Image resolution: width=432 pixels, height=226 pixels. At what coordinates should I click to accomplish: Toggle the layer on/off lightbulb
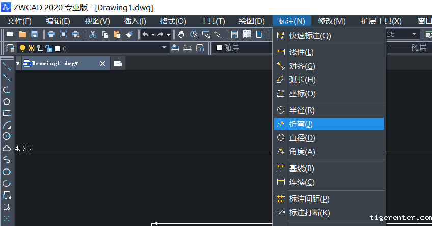[x=22, y=48]
